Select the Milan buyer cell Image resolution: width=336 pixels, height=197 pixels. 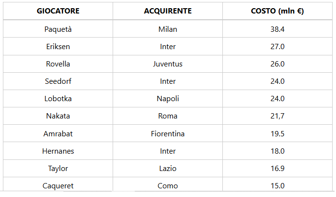pyautogui.click(x=168, y=29)
